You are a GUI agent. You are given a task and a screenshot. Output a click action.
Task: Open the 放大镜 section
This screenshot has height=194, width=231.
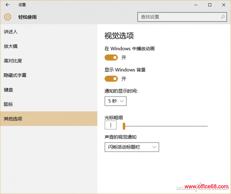point(49,46)
